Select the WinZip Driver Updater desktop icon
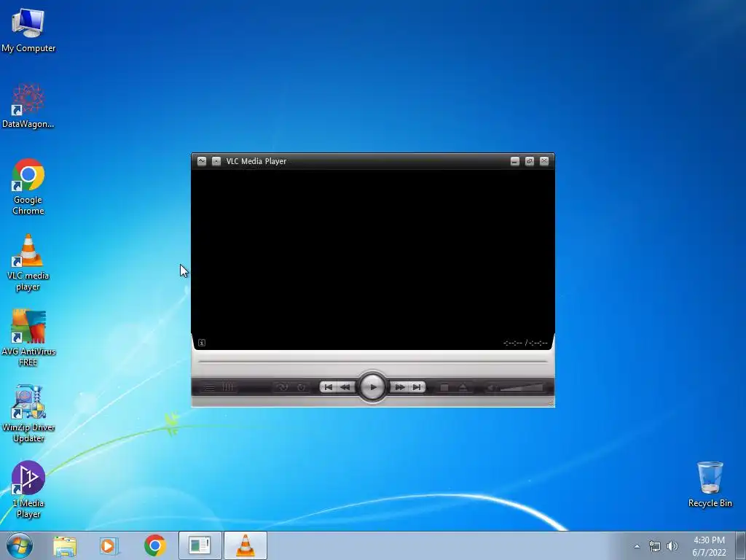Screen dimensions: 746x560 coord(28,414)
